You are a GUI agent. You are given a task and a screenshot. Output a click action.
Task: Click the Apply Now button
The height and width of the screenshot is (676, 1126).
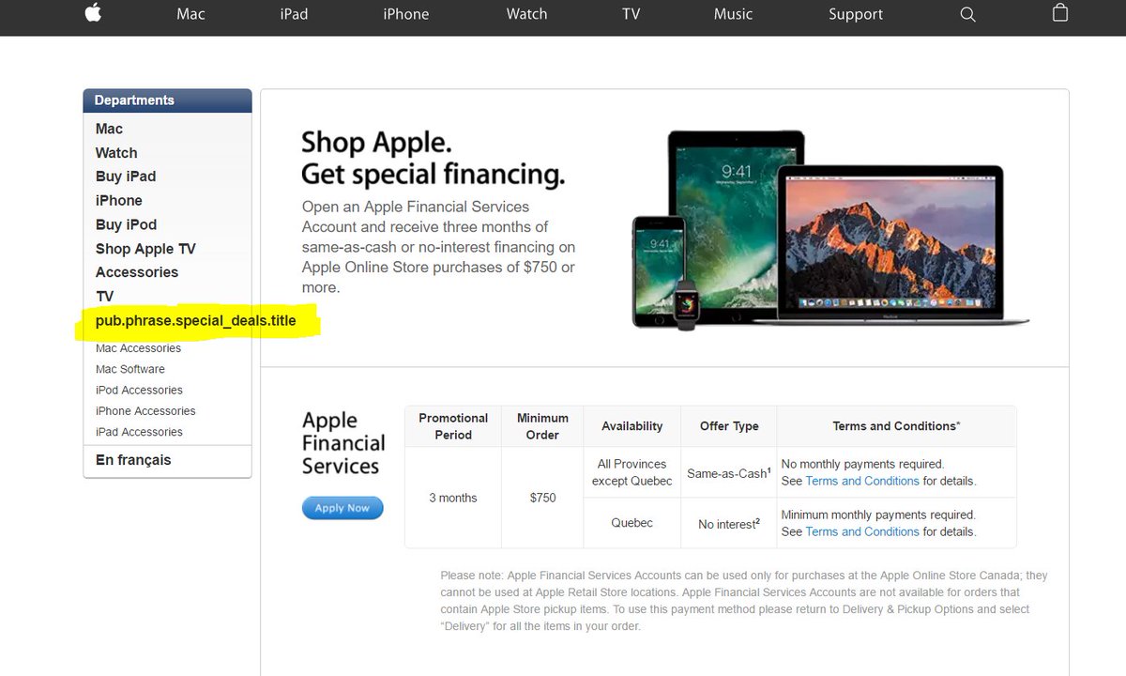[x=342, y=508]
